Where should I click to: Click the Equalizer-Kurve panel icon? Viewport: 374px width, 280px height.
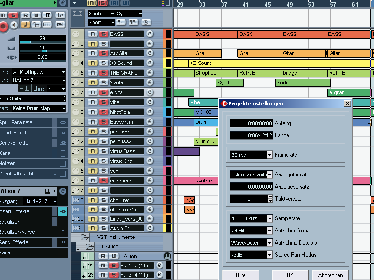pyautogui.click(x=63, y=232)
